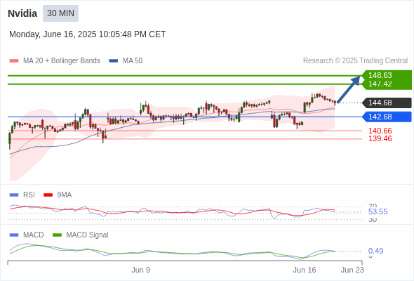Click the green MACD Signal legend entry

coord(81,235)
